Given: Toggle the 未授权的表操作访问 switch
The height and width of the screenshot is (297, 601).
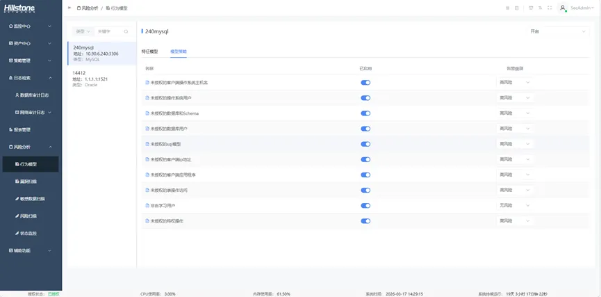Looking at the screenshot, I should 365,190.
